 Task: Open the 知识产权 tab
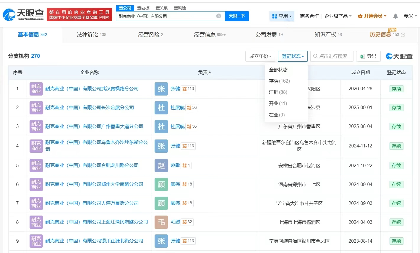coord(328,35)
